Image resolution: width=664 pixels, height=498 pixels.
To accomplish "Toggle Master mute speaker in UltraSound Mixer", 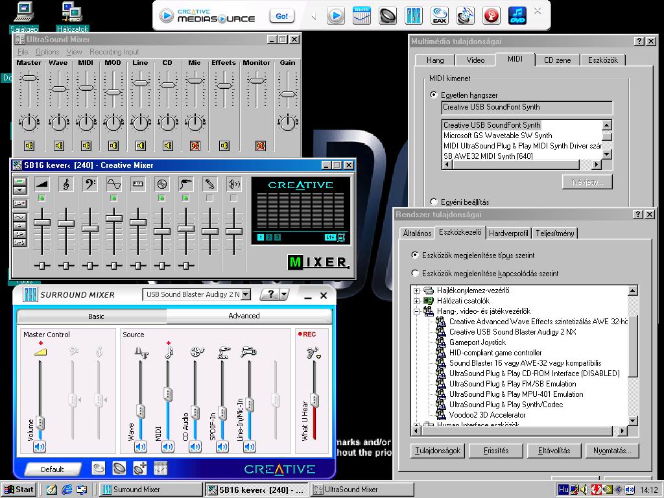I will 29,146.
